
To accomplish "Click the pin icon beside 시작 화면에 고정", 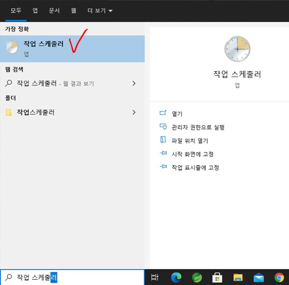I will click(163, 153).
